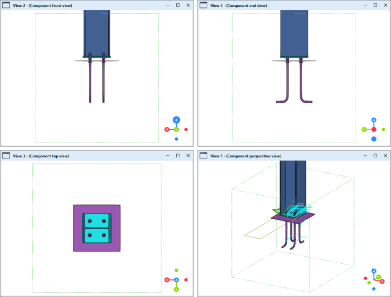Select the top-left bolt in View 3
Image resolution: width=391 pixels, height=297 pixels.
90,221
